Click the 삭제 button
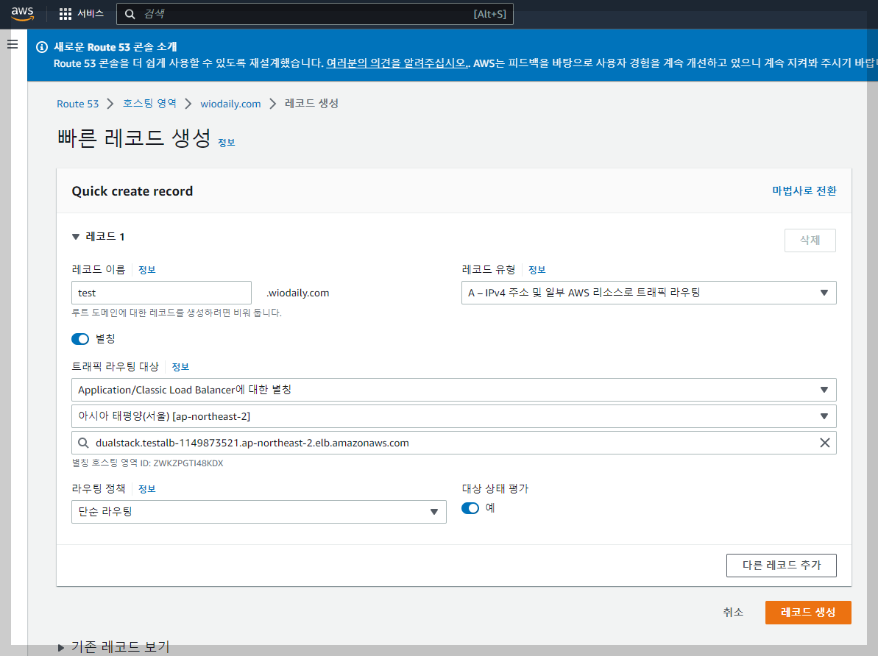This screenshot has height=656, width=878. [x=810, y=240]
